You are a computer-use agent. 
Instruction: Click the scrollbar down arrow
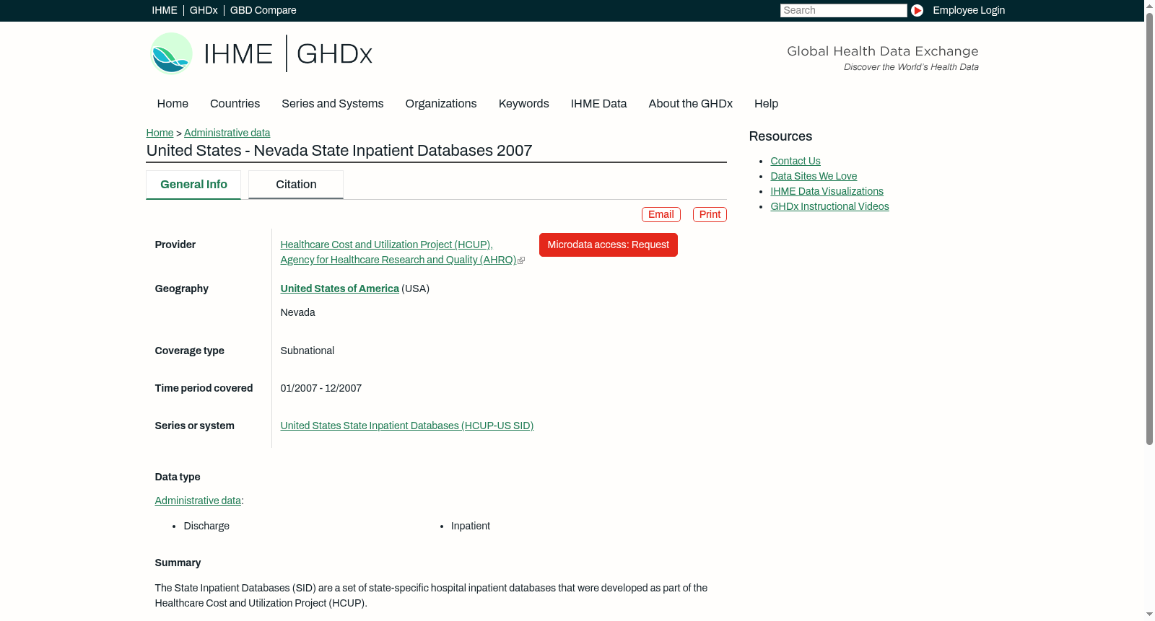pyautogui.click(x=1149, y=615)
